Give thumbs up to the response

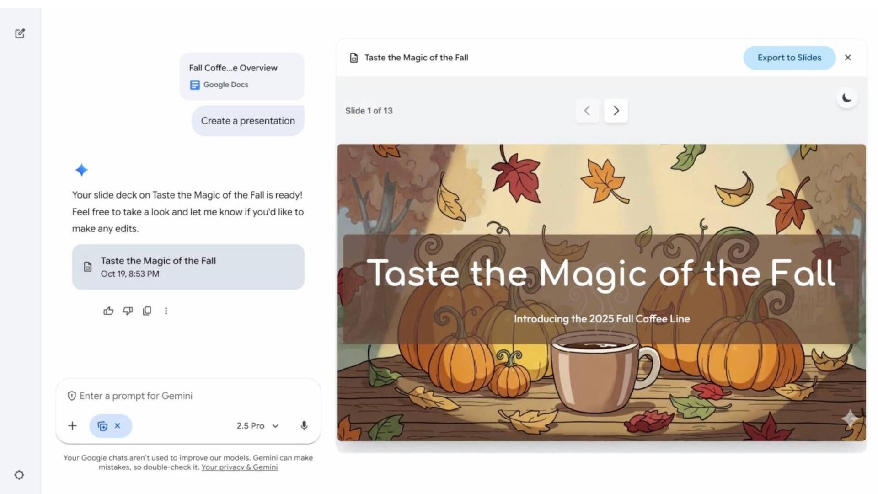point(108,311)
